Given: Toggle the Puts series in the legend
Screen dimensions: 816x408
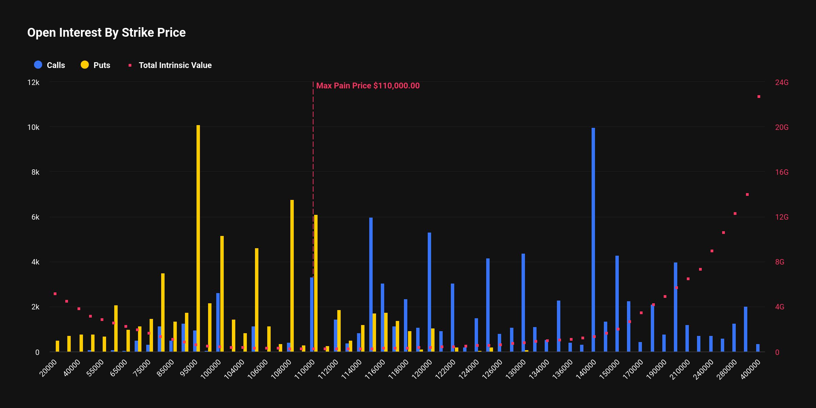Looking at the screenshot, I should pyautogui.click(x=101, y=65).
